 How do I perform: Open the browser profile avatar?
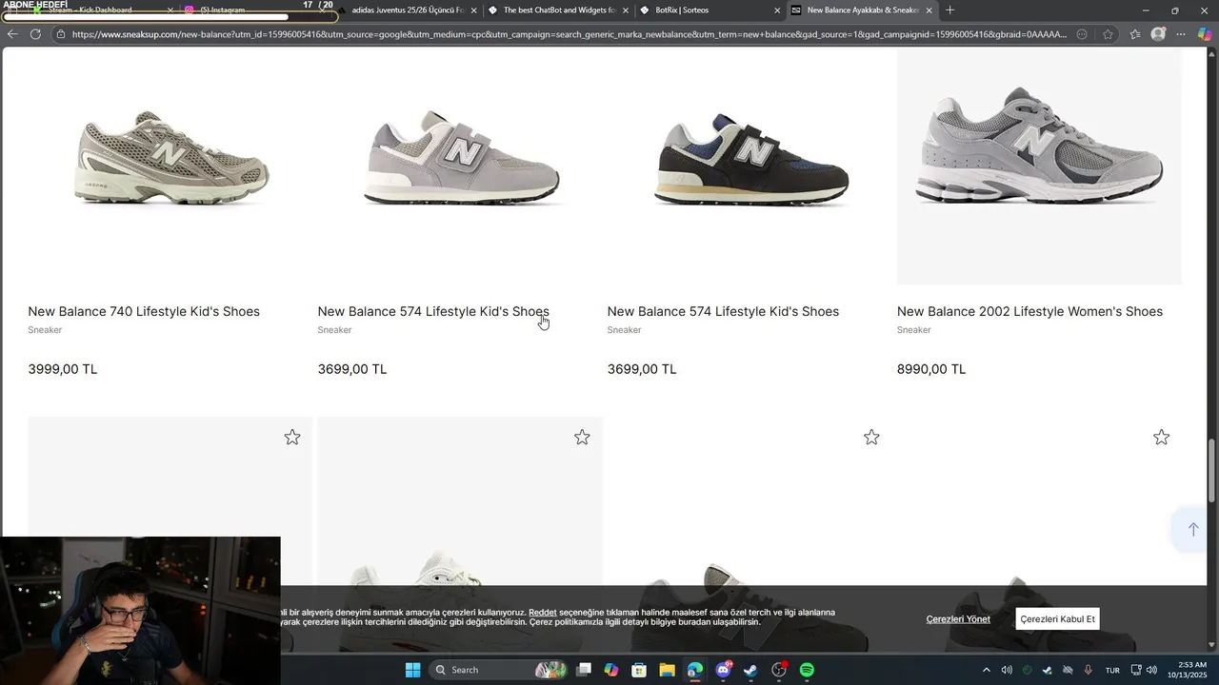(1158, 34)
